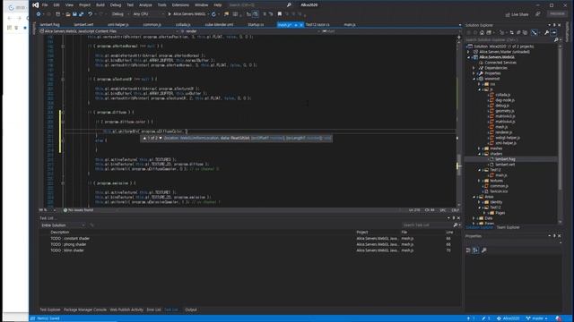Switch to the lambert.frag editor tab

(x=50, y=25)
